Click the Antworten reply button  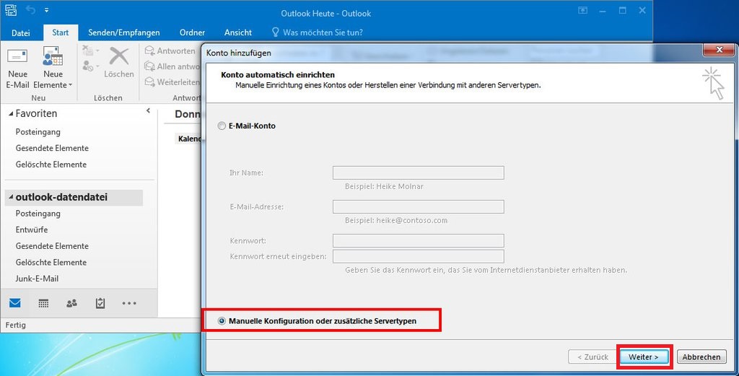[x=170, y=51]
